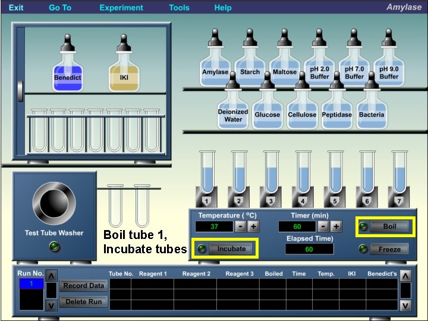Open the Exit menu
428x321 pixels.
click(16, 7)
